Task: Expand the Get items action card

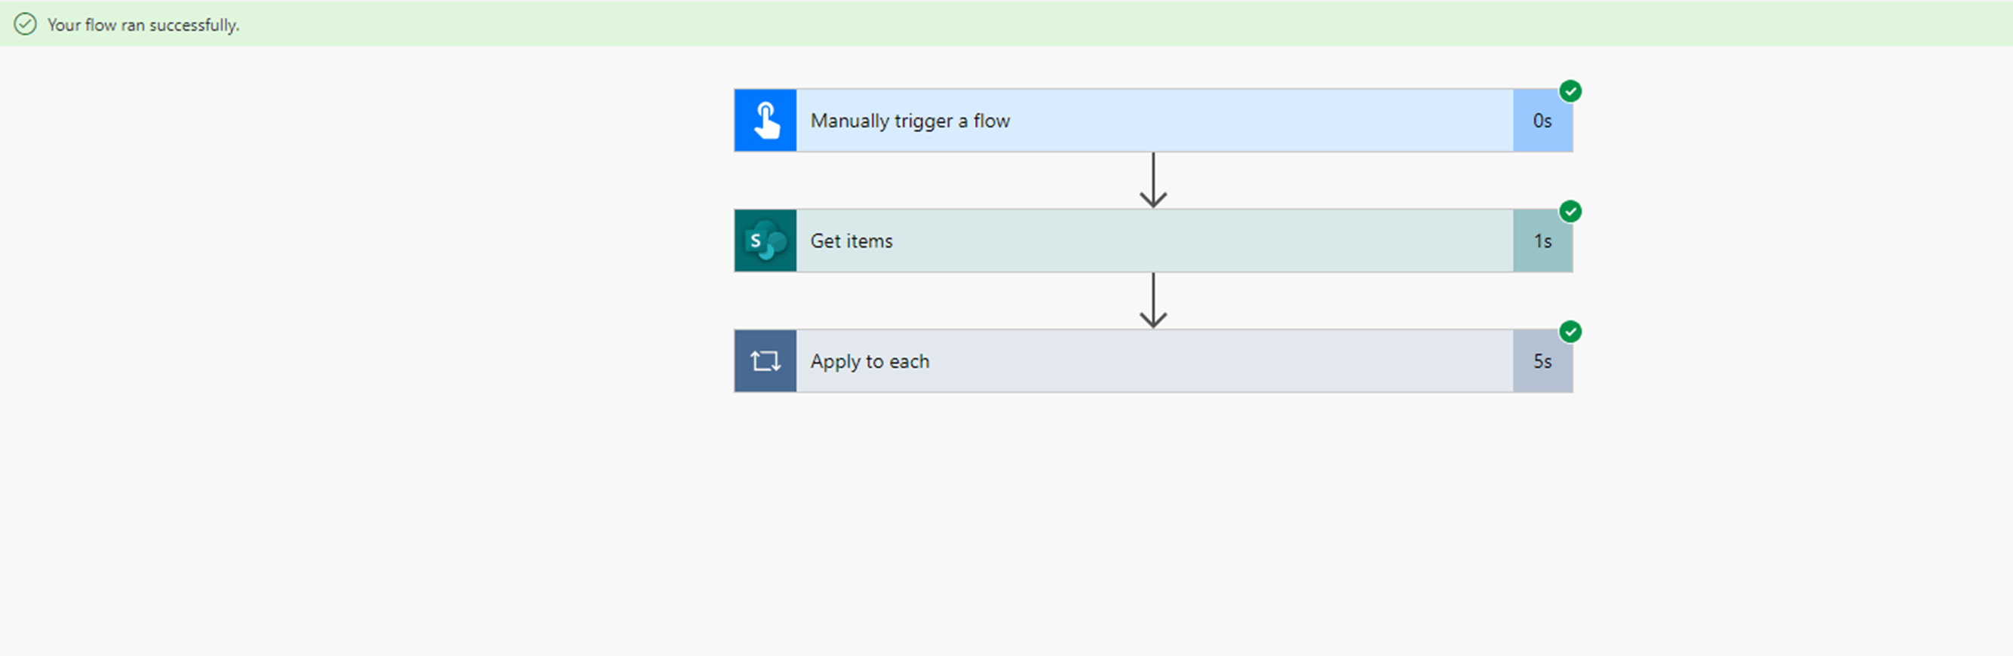Action: point(1153,241)
